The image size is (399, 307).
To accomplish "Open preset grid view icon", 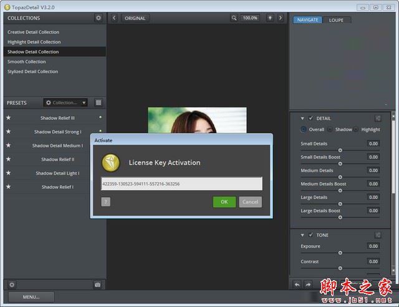I will (x=99, y=103).
